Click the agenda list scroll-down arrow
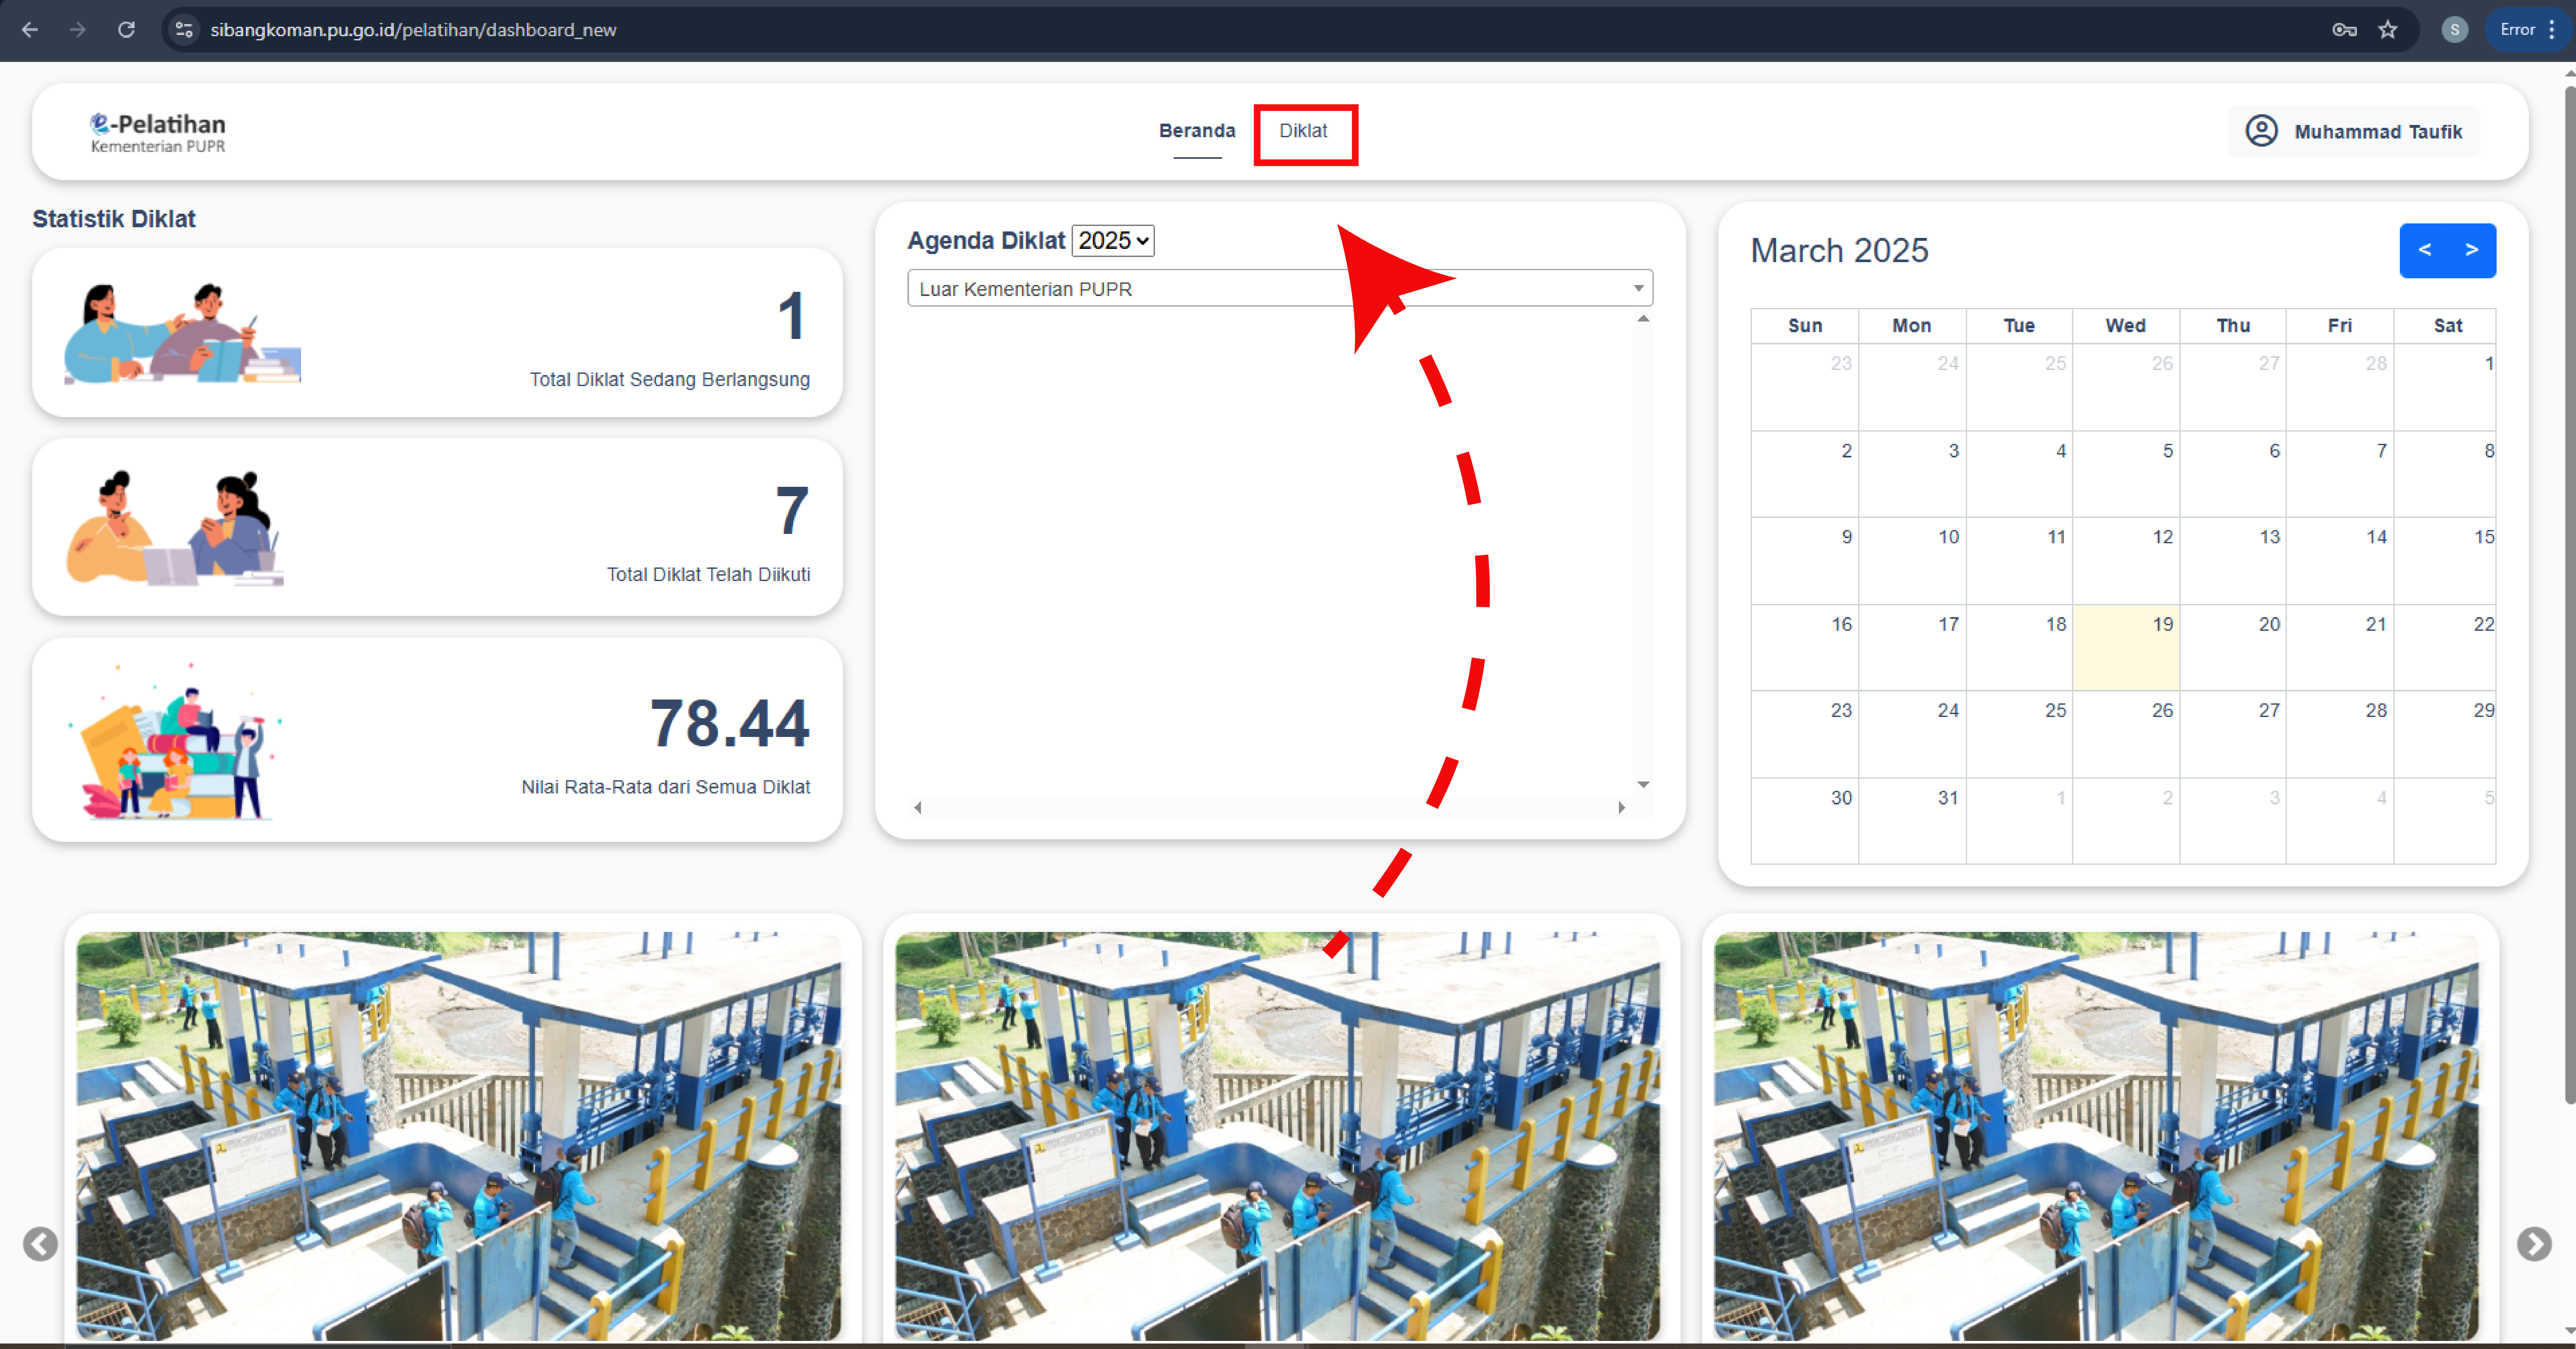The width and height of the screenshot is (2576, 1349). pos(1643,785)
